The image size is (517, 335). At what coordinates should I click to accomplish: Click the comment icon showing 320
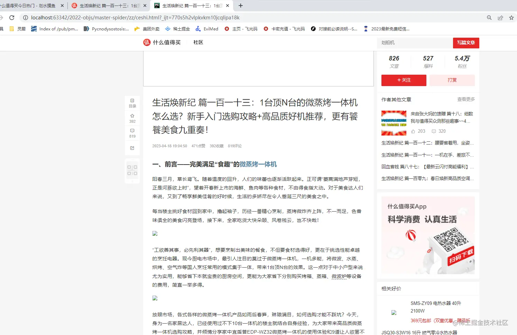434,131
